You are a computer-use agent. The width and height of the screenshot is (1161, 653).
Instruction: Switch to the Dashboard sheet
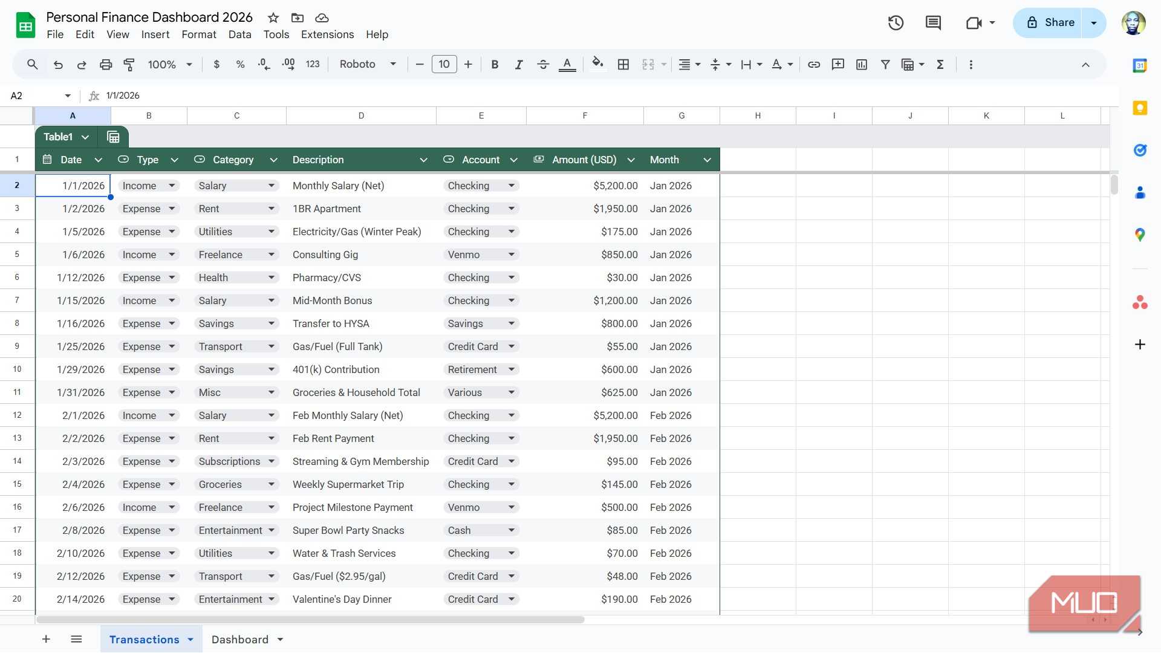pos(240,639)
